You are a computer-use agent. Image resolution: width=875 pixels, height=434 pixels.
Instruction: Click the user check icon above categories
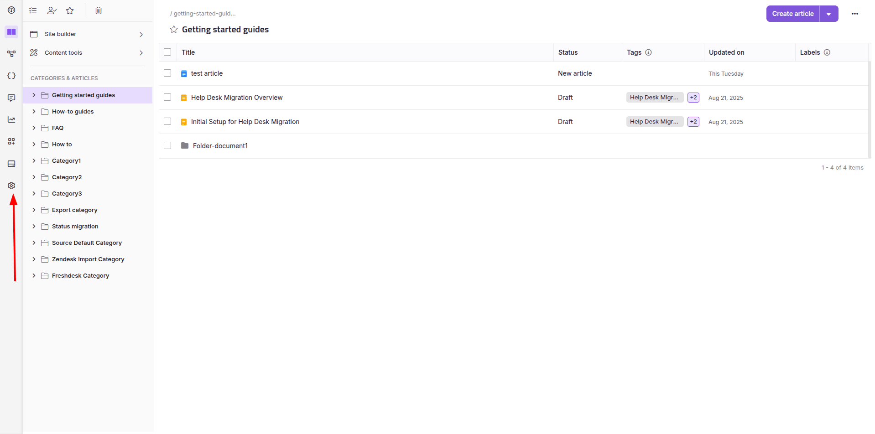coord(52,10)
